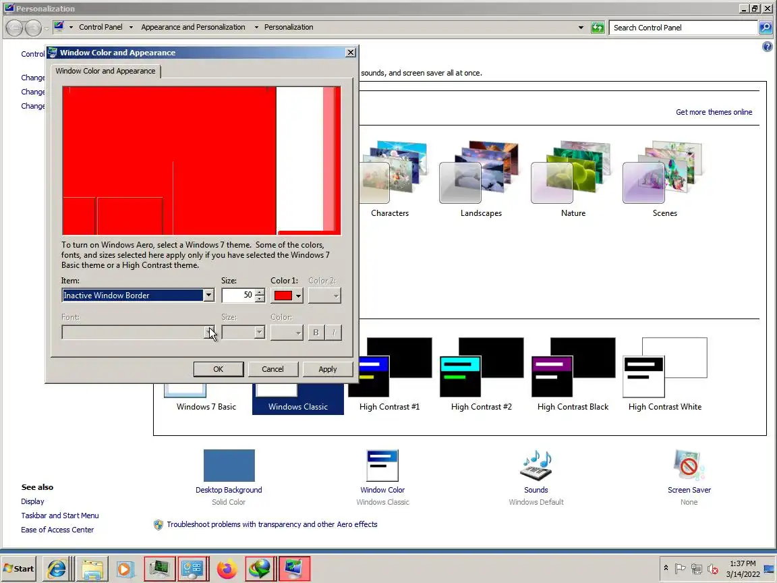
Task: Click the Size field showing 50
Action: pyautogui.click(x=238, y=295)
